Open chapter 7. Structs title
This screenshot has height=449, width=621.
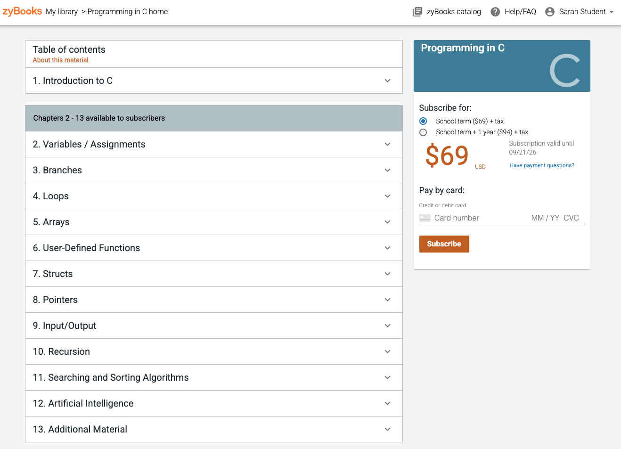pyautogui.click(x=53, y=274)
